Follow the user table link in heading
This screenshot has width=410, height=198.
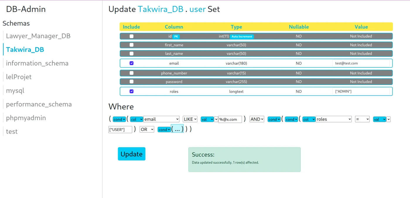point(197,9)
